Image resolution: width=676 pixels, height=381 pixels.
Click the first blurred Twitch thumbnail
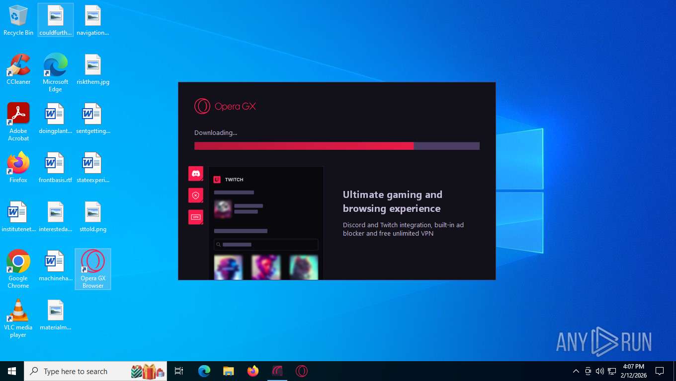pyautogui.click(x=228, y=267)
